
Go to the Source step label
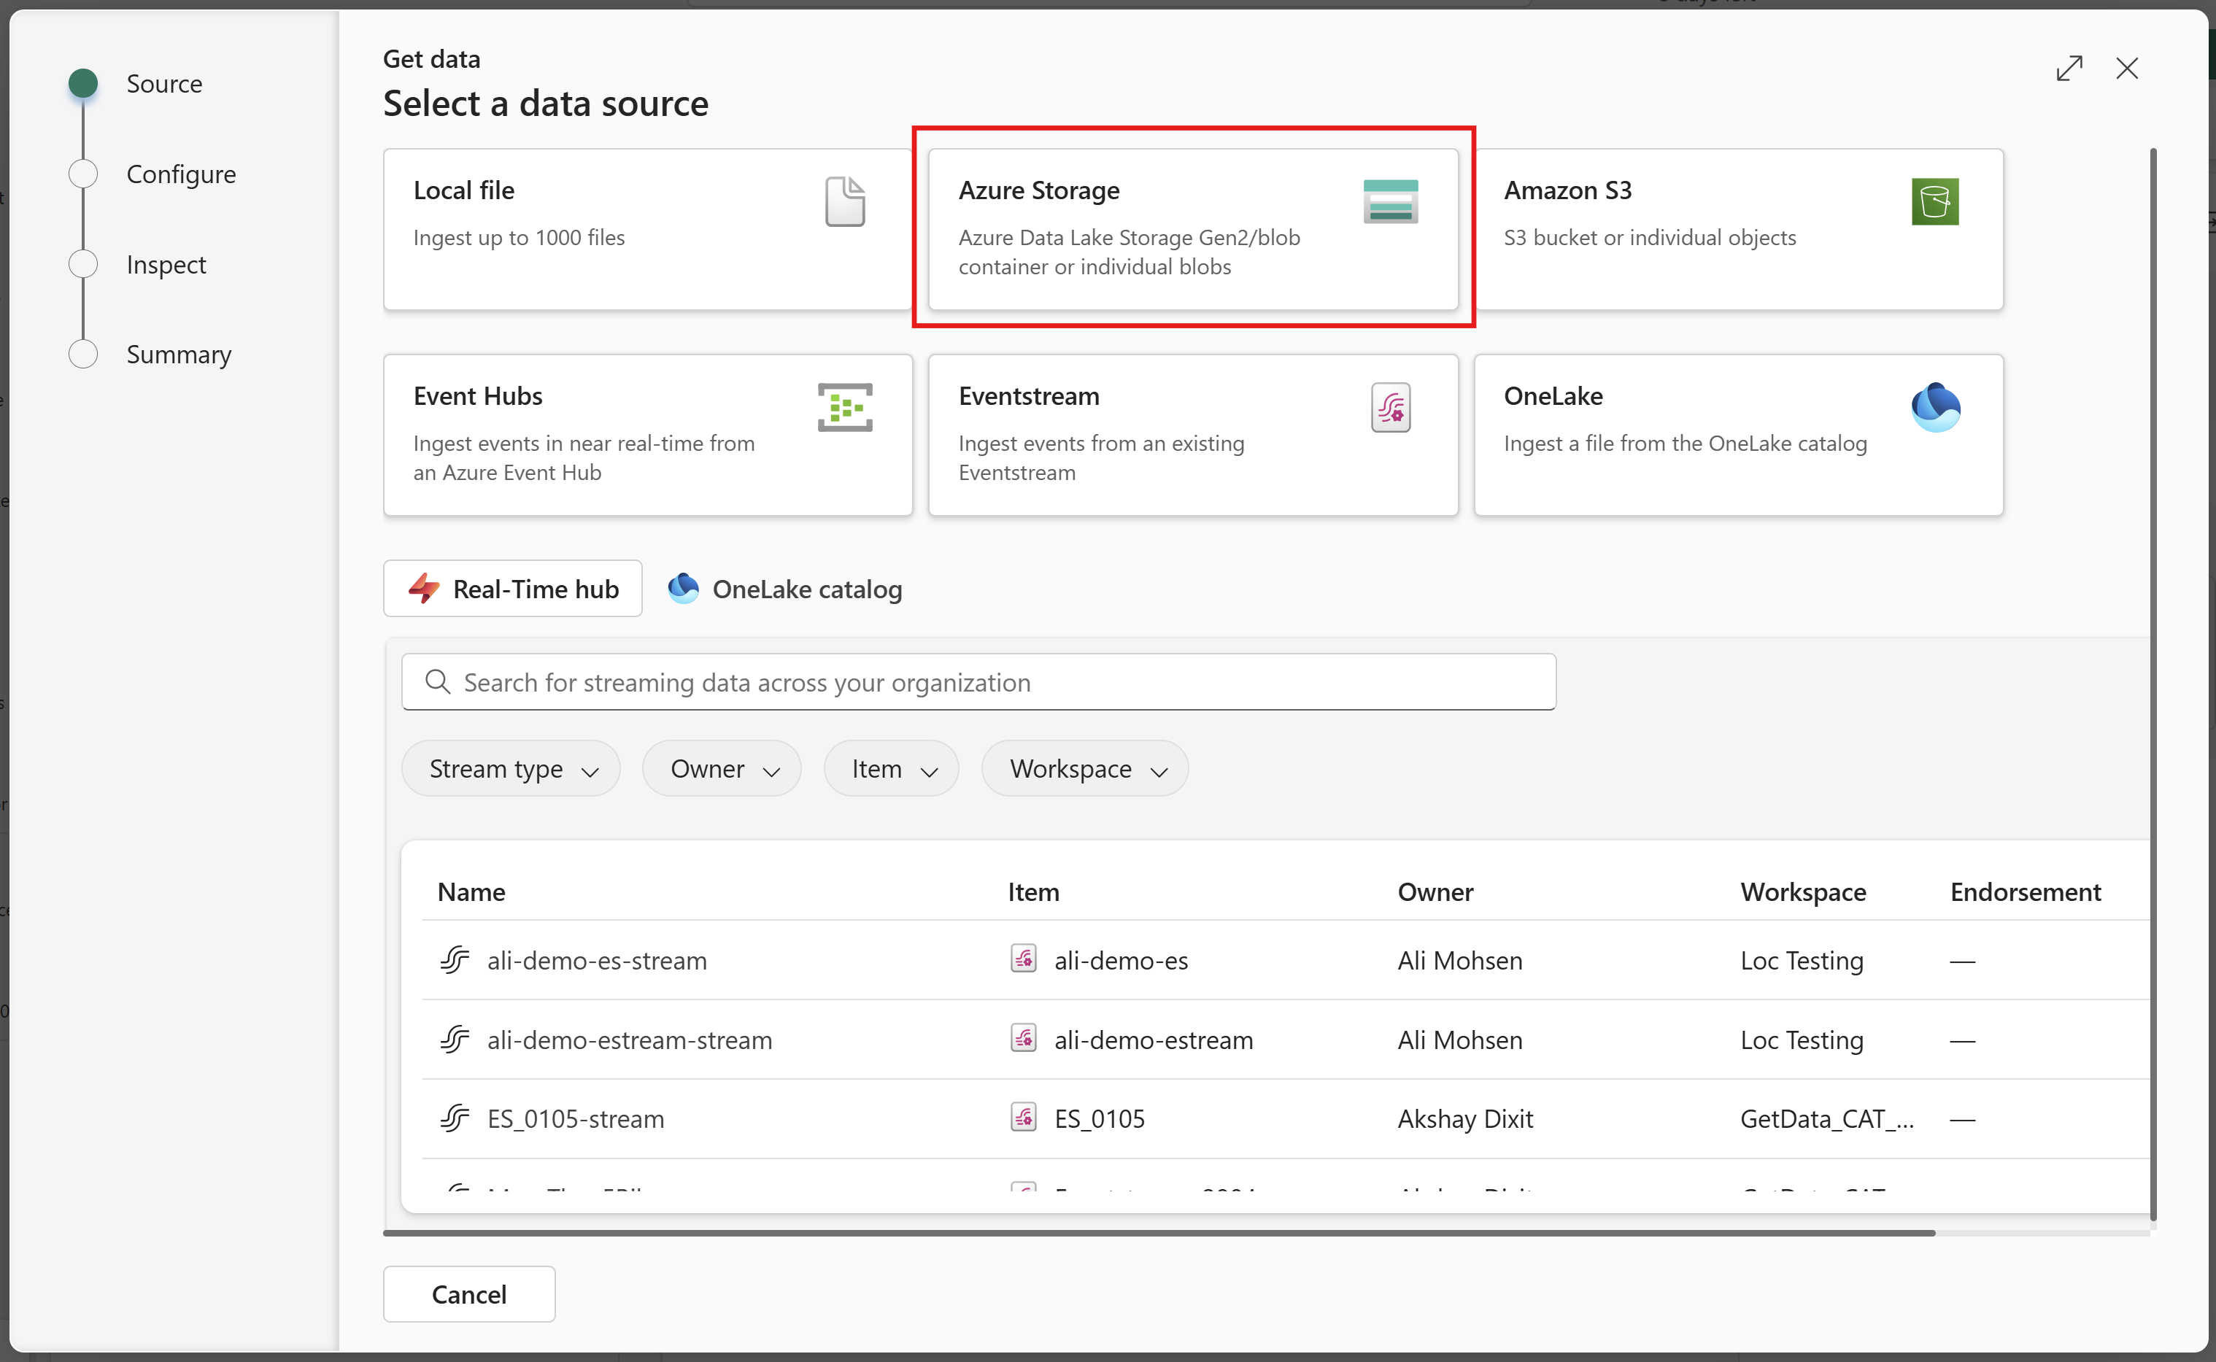pos(164,84)
